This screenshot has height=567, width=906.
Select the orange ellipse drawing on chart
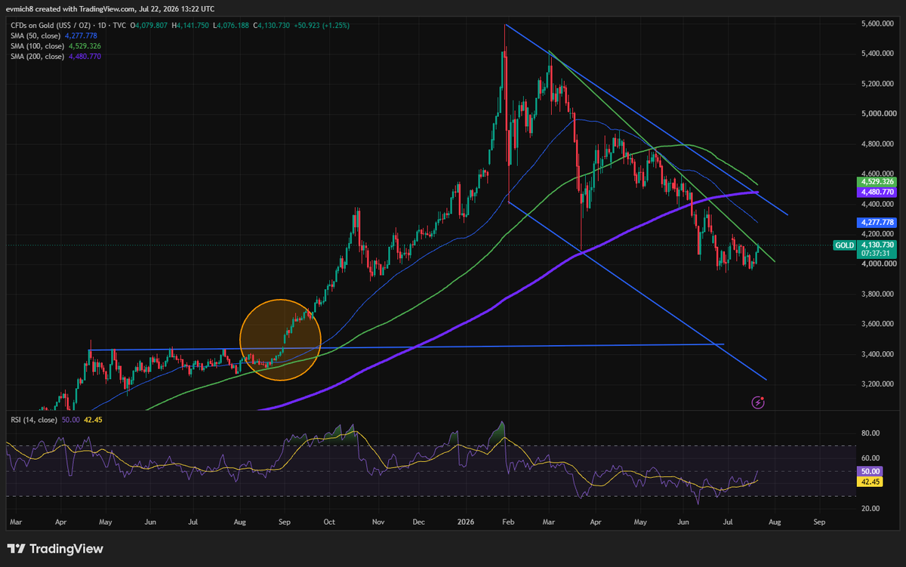pyautogui.click(x=281, y=340)
